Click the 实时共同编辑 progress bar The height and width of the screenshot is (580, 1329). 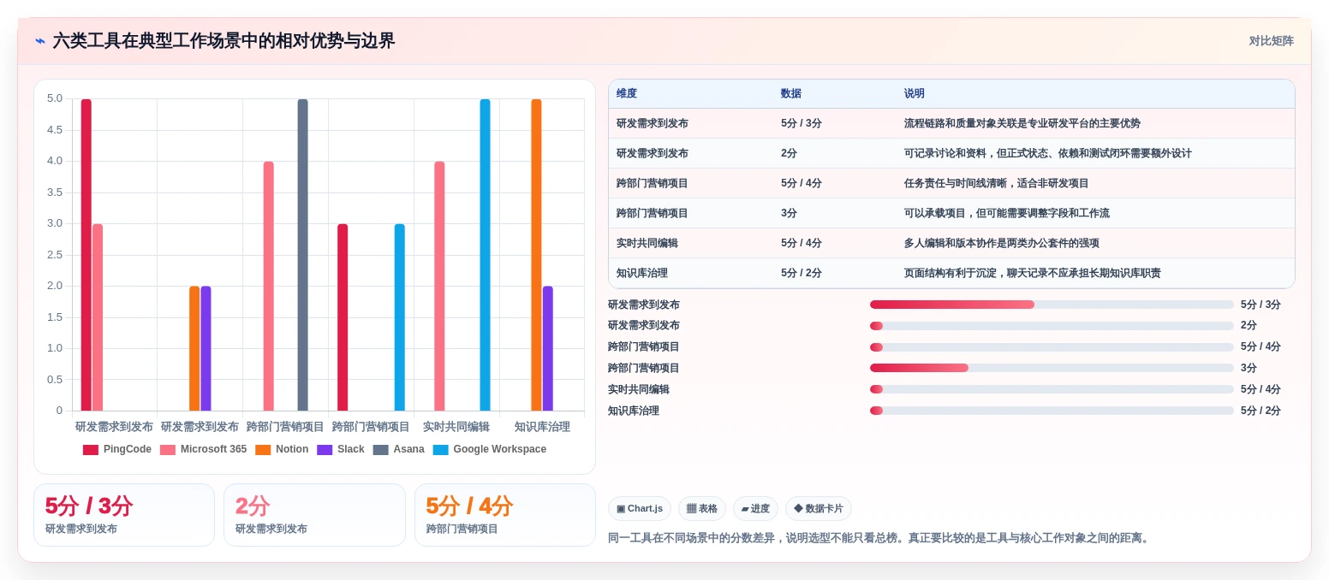tap(1052, 389)
